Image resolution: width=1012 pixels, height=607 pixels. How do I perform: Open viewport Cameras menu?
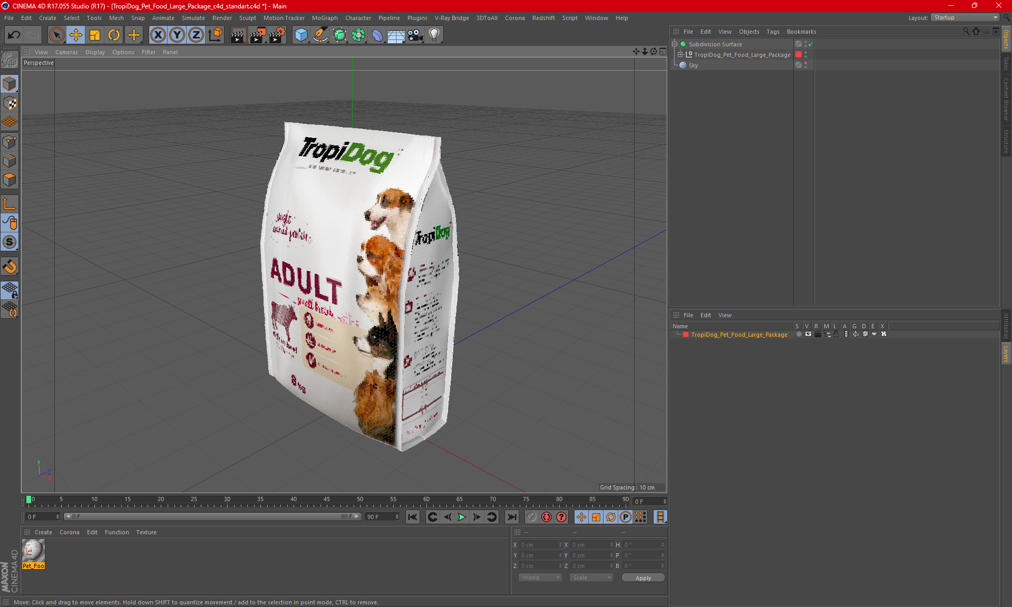(66, 52)
